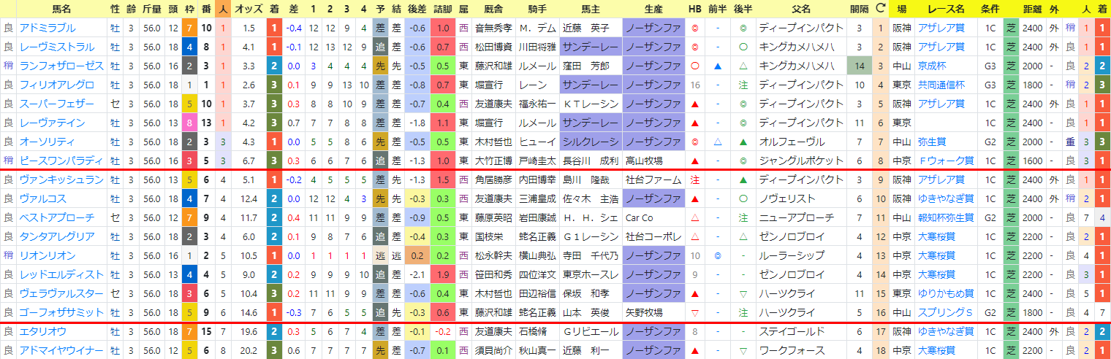Sort by the HB column header
The image size is (1111, 359).
tap(694, 9)
